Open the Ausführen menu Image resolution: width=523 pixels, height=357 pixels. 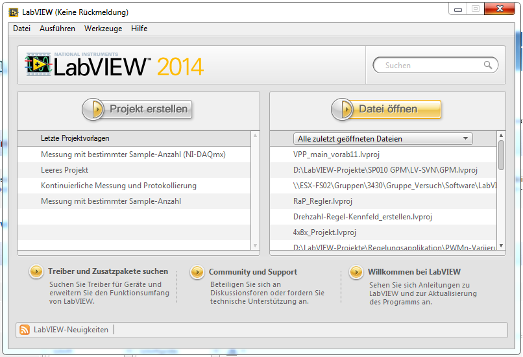[x=57, y=29]
